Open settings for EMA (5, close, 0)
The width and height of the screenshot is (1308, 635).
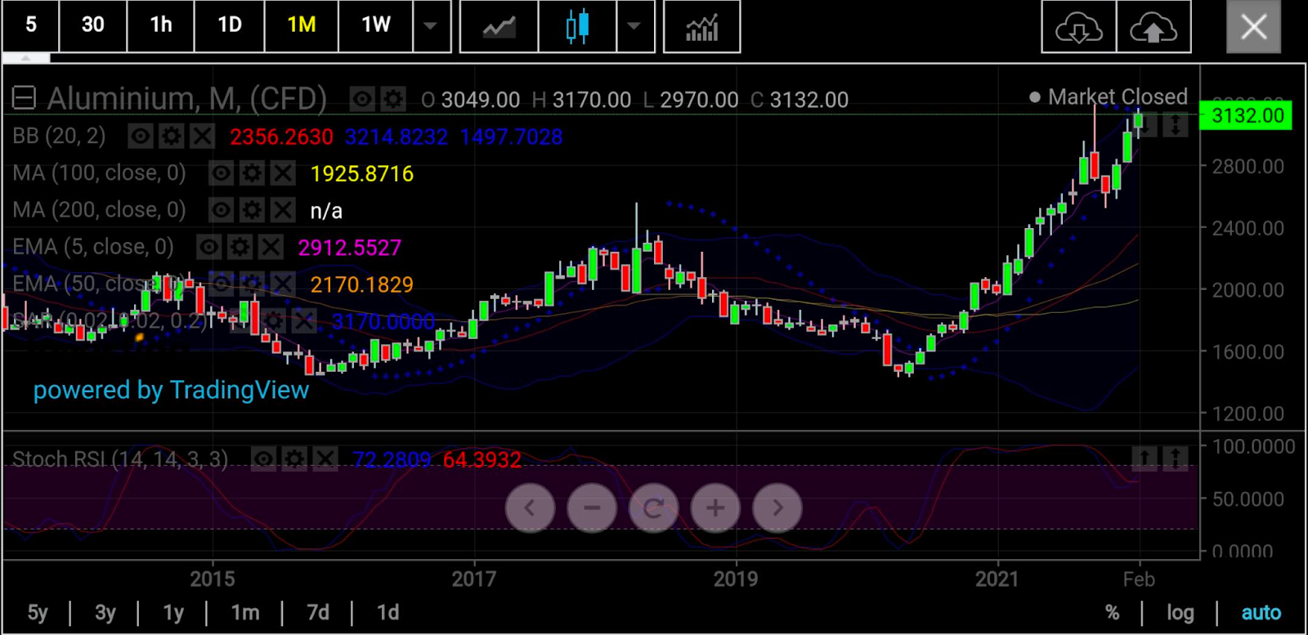tap(240, 247)
